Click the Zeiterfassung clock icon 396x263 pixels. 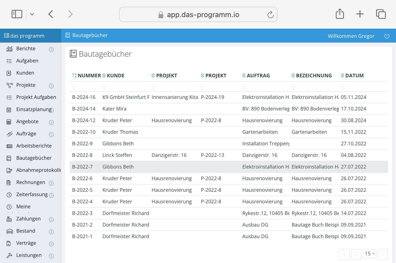pyautogui.click(x=9, y=195)
